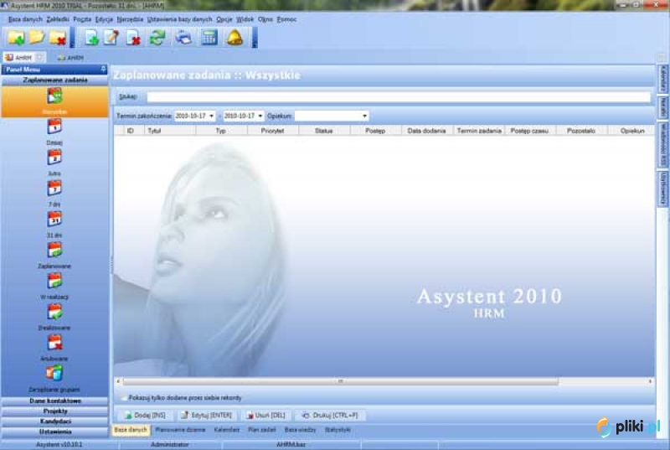Switch to the Statystyki tab

click(x=338, y=430)
